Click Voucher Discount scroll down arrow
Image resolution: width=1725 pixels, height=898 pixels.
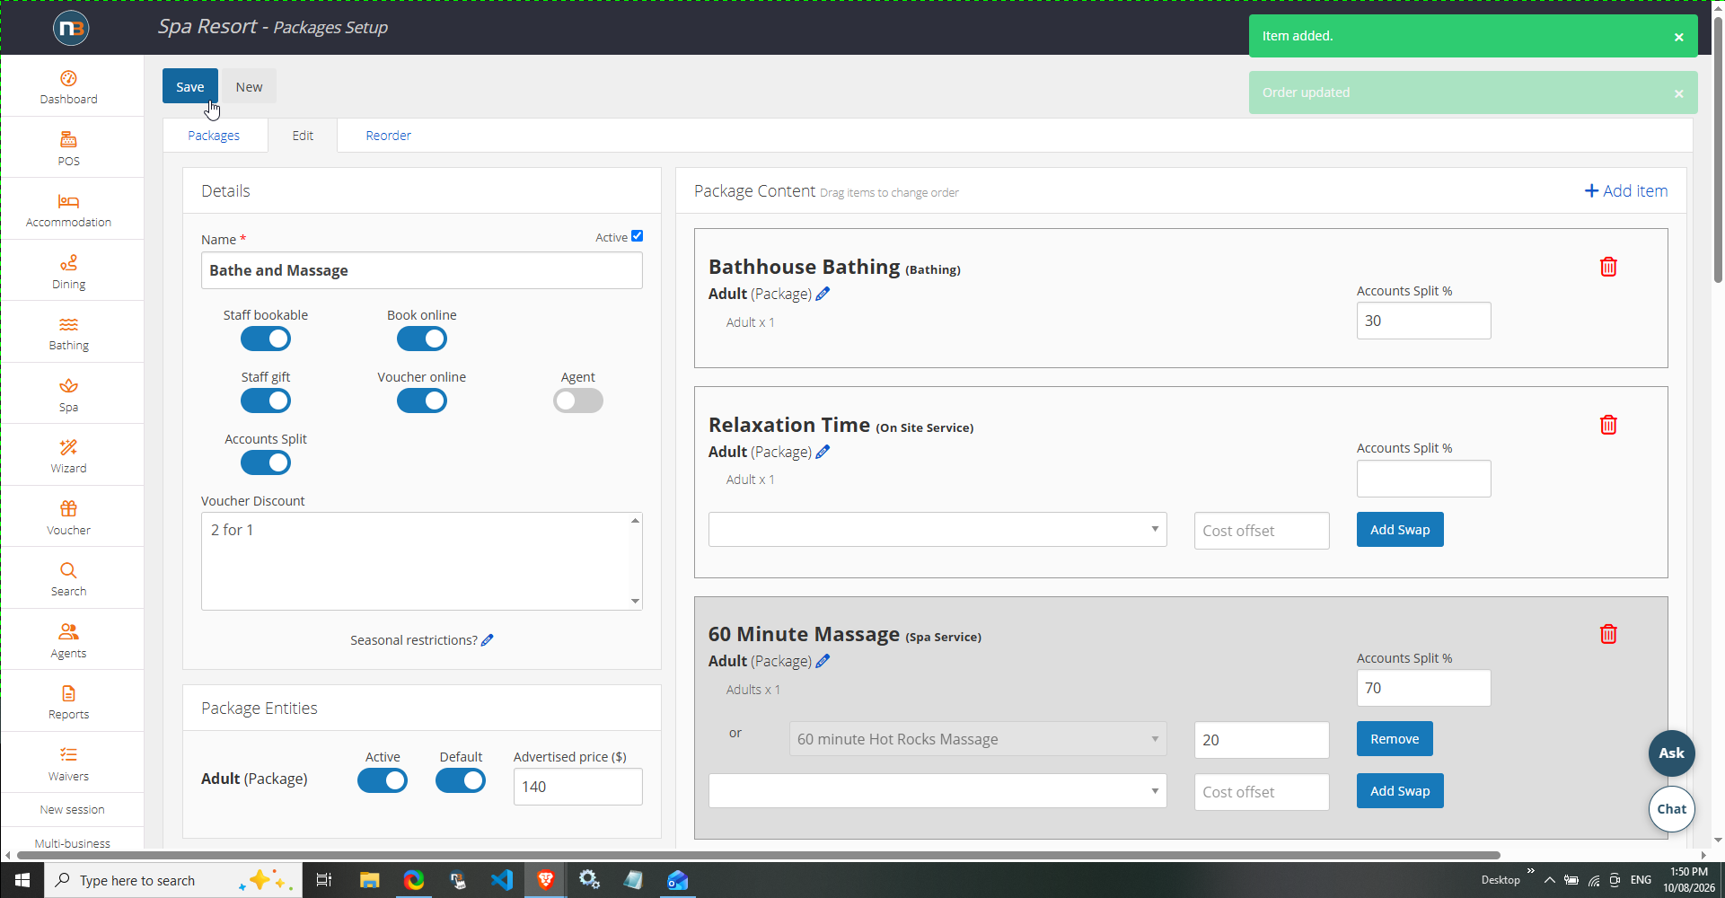[x=635, y=602]
